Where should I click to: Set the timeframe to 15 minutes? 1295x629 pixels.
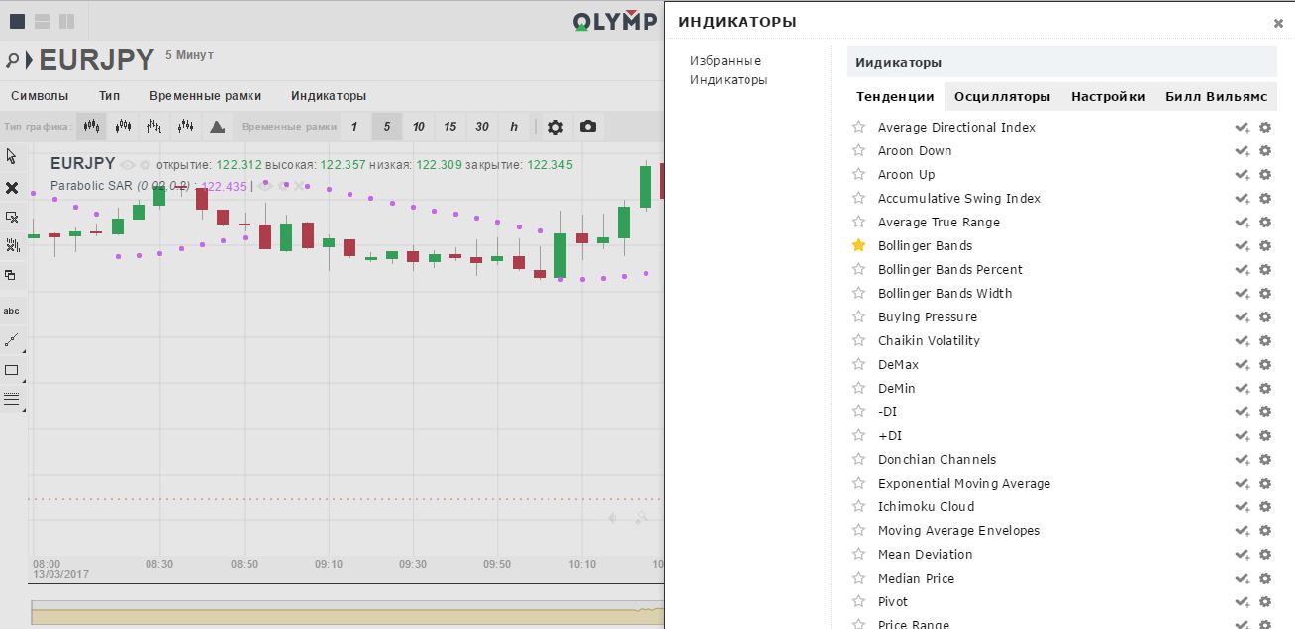point(449,127)
